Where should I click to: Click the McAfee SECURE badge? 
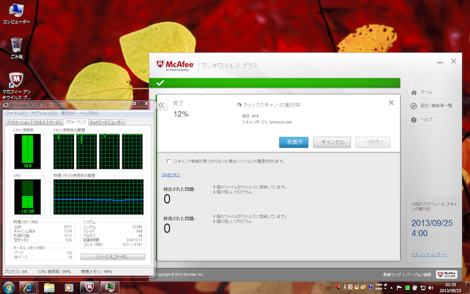pos(446,274)
